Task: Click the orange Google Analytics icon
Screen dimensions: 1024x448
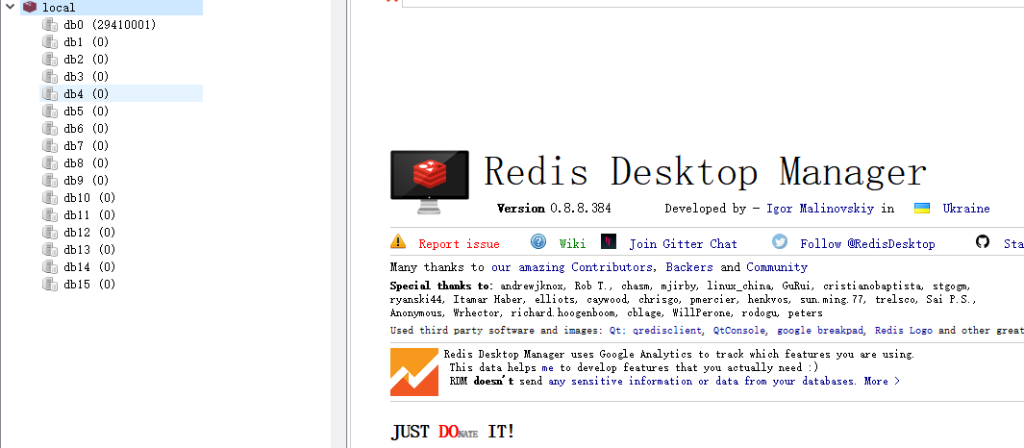Action: tap(414, 372)
